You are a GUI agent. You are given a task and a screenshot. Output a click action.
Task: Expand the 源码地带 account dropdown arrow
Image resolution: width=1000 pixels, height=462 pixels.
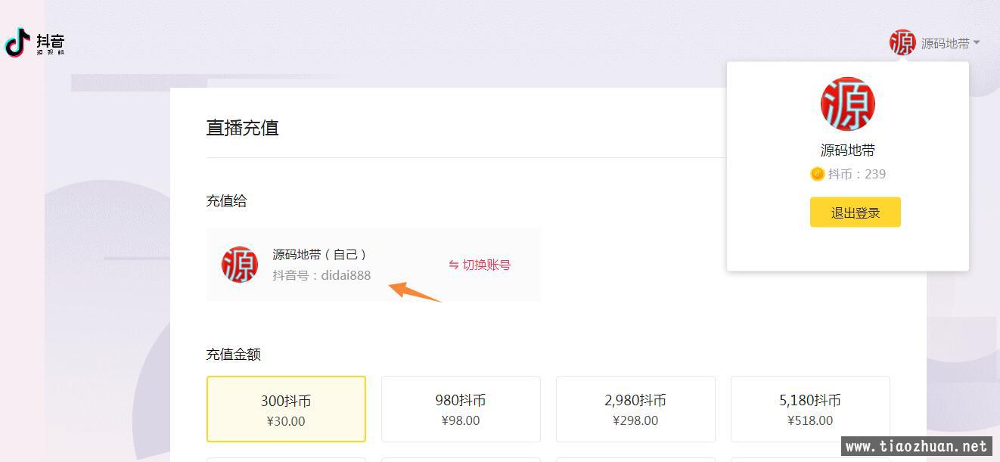pyautogui.click(x=977, y=43)
